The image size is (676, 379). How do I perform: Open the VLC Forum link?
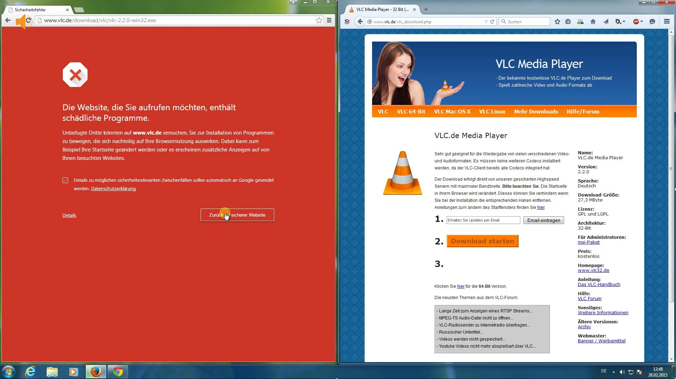(x=590, y=298)
